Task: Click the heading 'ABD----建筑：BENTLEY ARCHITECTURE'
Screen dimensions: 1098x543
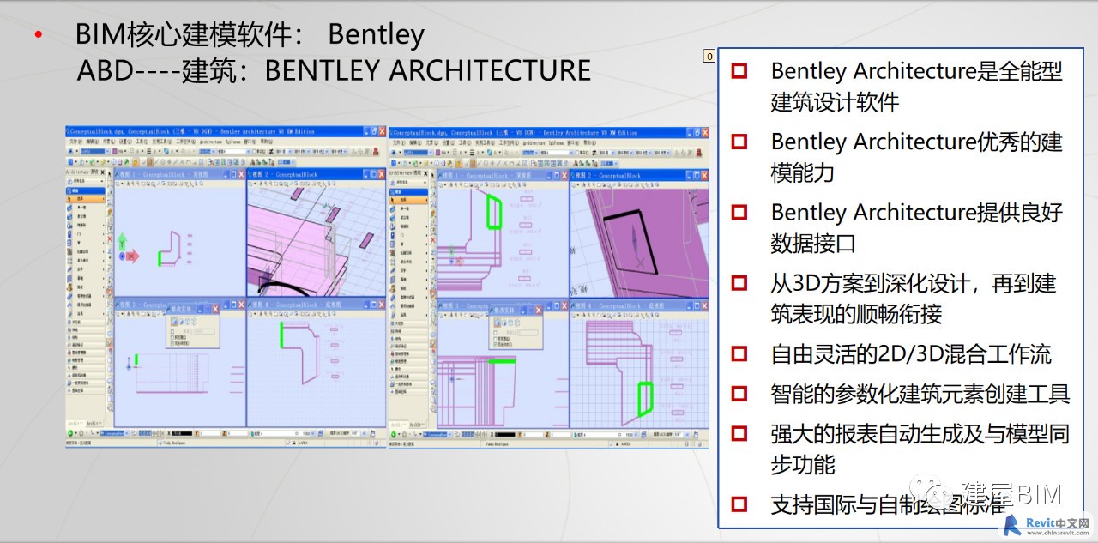Action: pyautogui.click(x=334, y=70)
